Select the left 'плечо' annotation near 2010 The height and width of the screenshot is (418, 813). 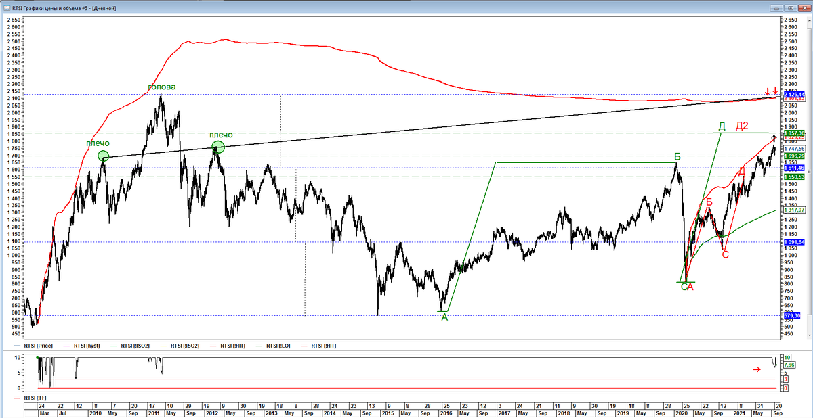(98, 143)
